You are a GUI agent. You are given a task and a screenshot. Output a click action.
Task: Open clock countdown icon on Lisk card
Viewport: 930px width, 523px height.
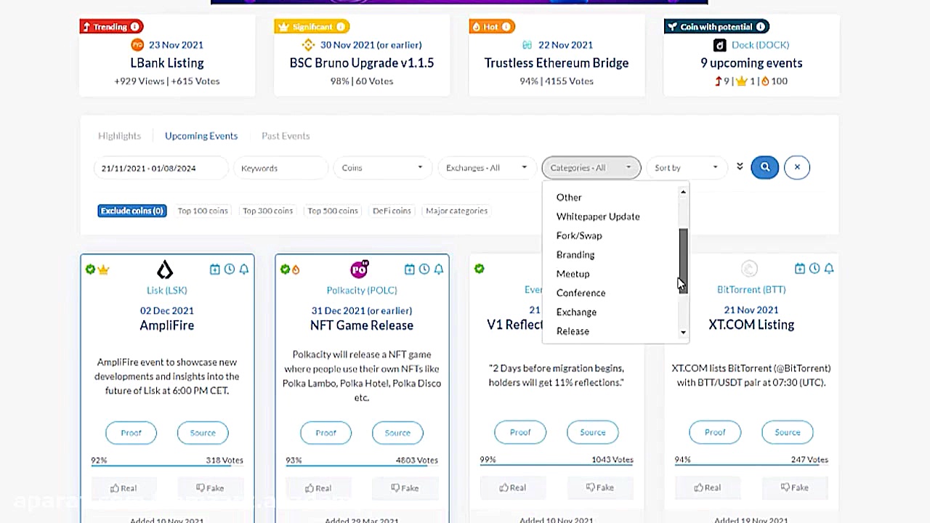point(230,269)
